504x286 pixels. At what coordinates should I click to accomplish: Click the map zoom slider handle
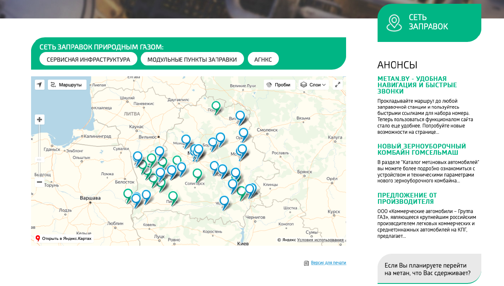point(39,159)
